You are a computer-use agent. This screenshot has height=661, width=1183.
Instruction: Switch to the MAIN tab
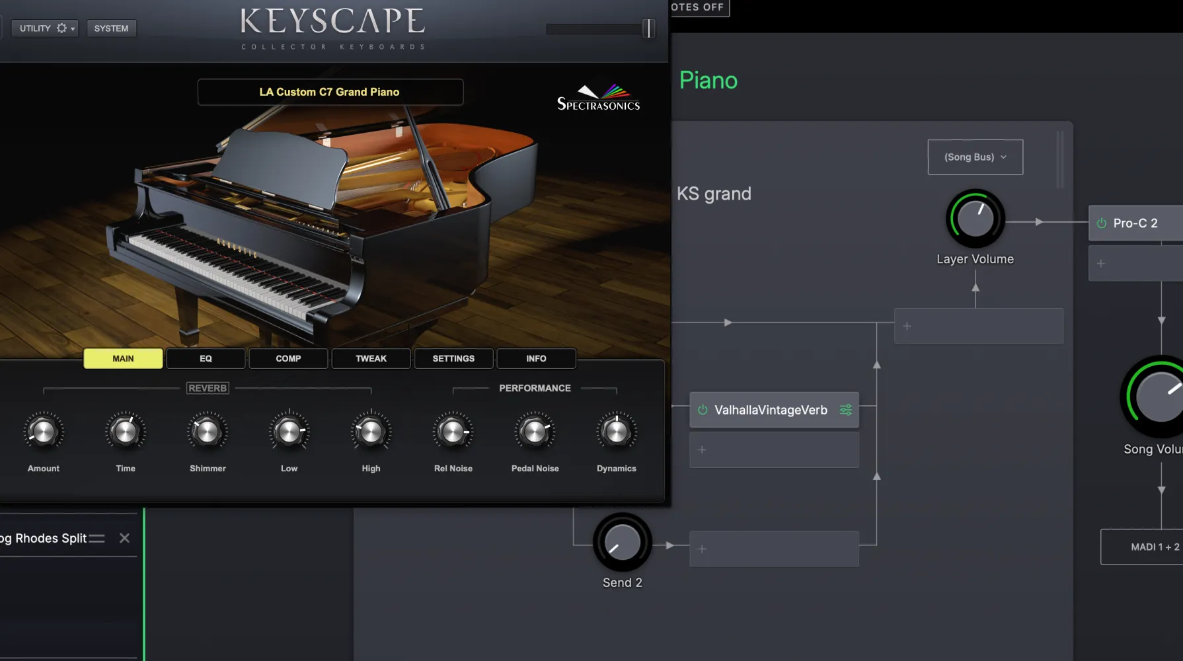(123, 358)
